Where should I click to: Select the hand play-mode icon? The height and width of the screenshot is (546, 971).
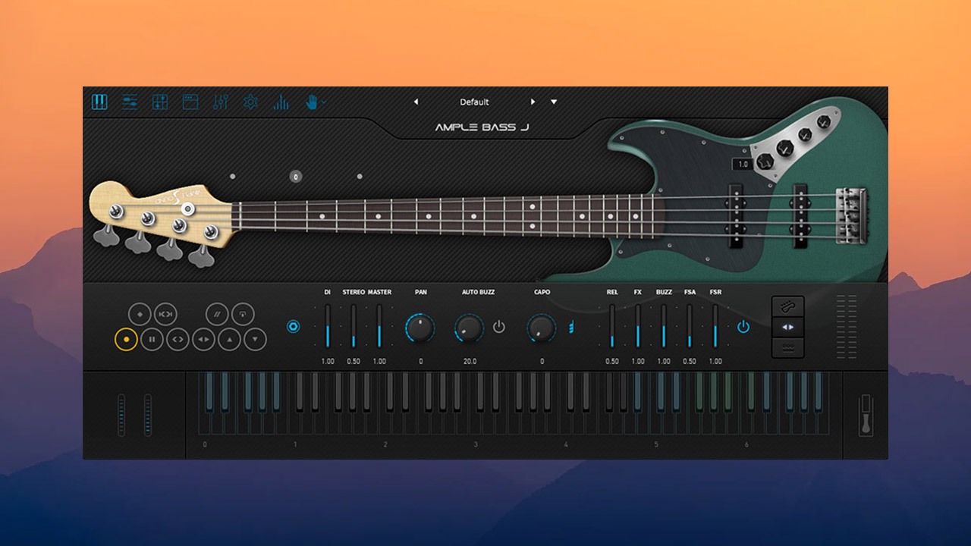click(311, 102)
